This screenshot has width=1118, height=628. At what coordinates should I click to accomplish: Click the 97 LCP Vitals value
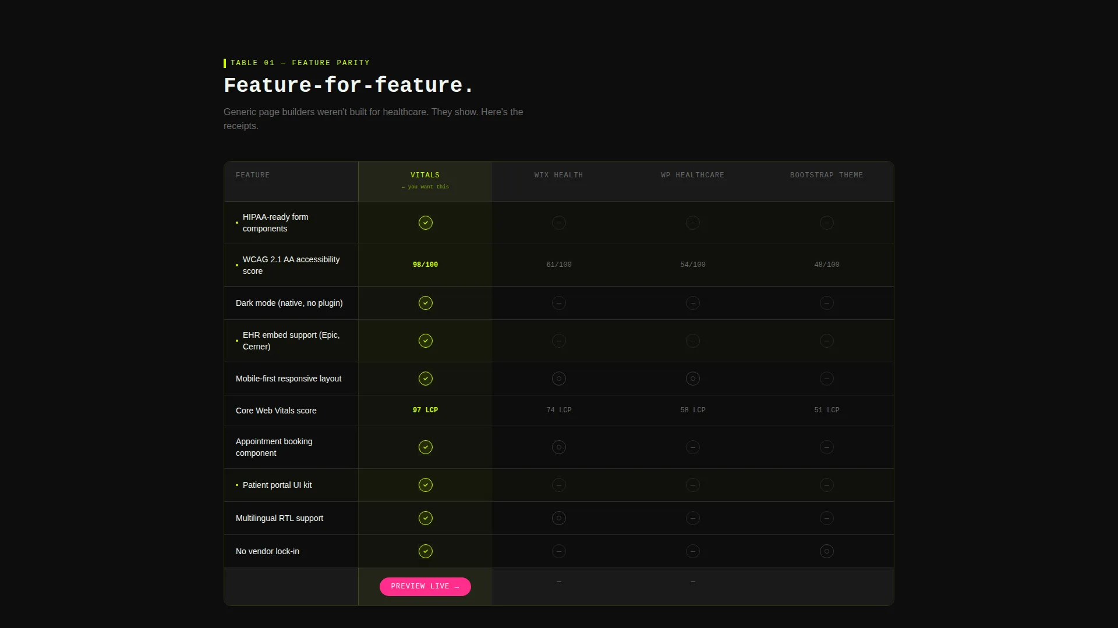[x=426, y=410]
